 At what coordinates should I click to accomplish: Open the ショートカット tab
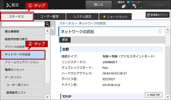(x=115, y=17)
